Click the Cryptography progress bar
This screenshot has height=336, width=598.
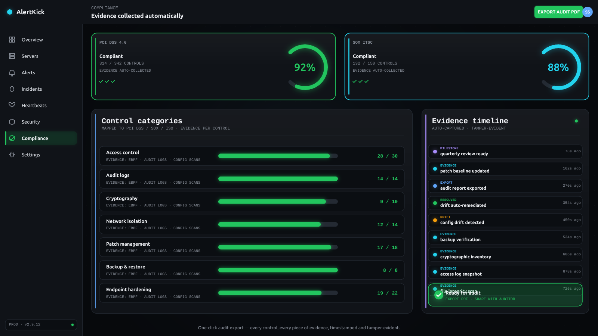(x=278, y=202)
